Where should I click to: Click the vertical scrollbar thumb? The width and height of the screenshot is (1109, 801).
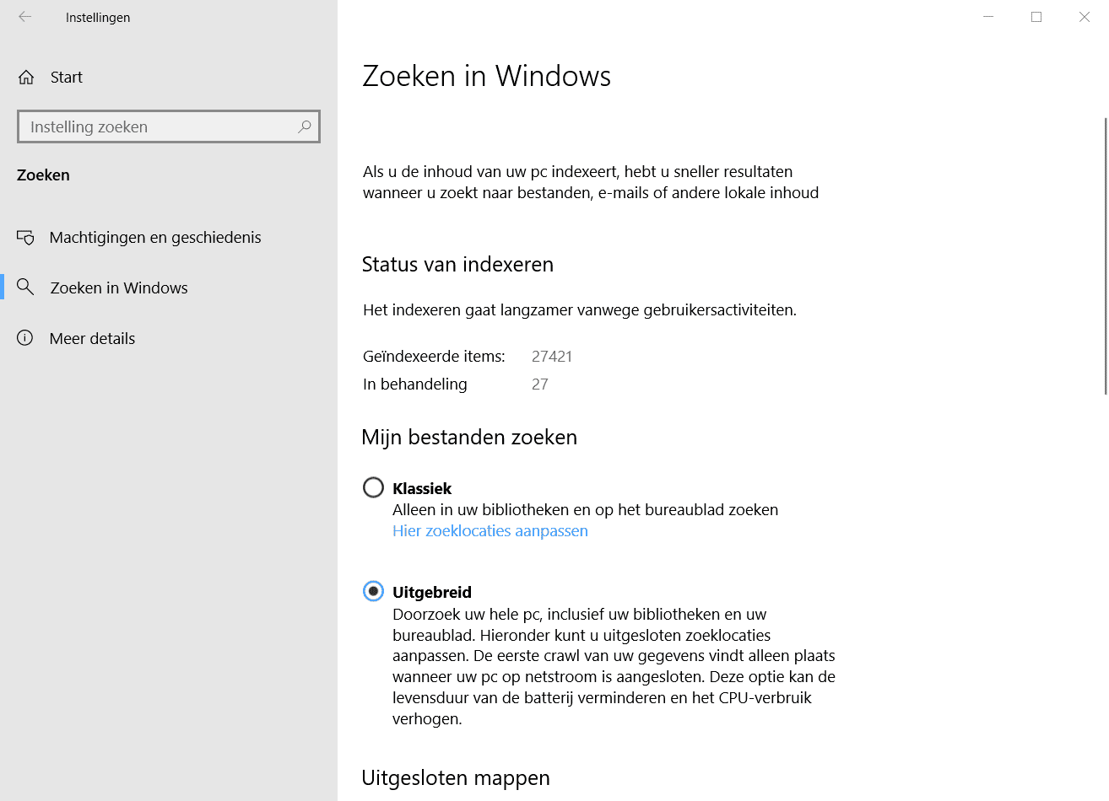(1106, 256)
